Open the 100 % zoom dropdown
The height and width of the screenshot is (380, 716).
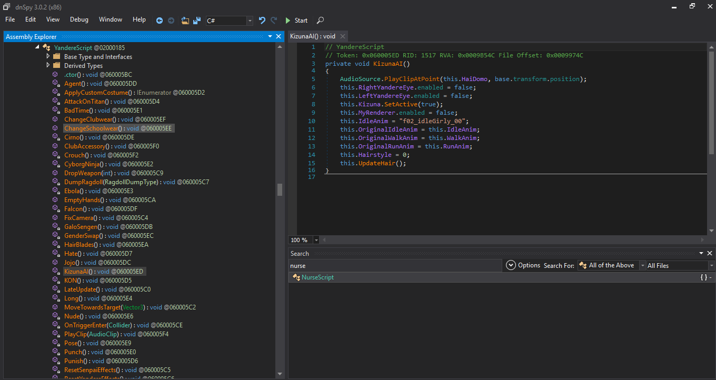click(316, 240)
